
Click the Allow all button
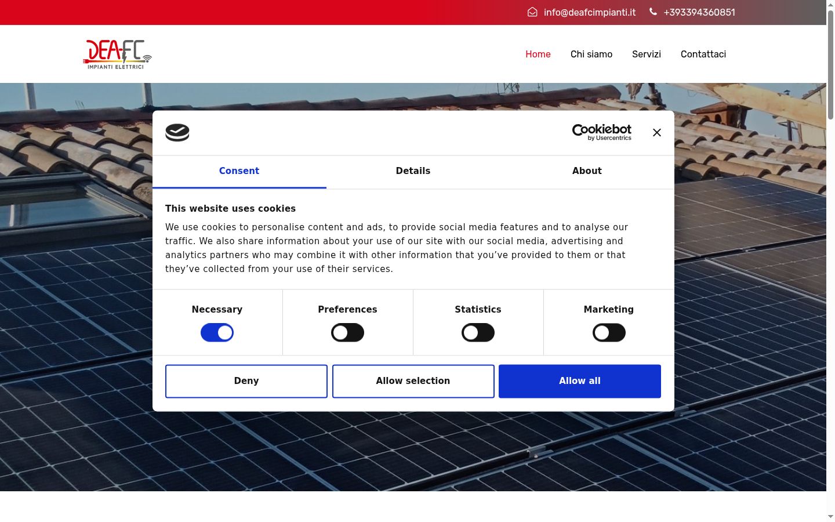(580, 381)
